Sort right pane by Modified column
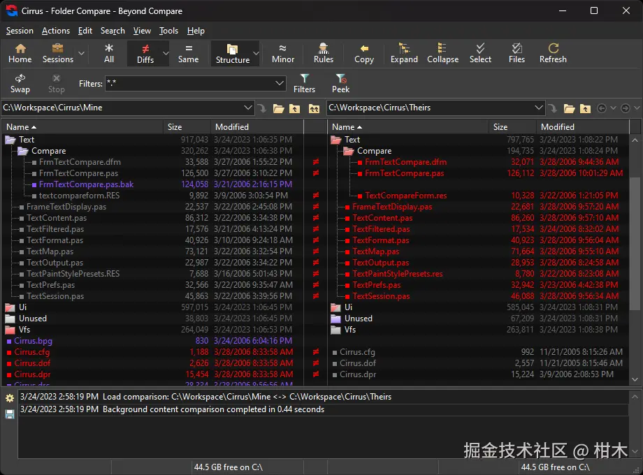Viewport: 643px width, 475px height. click(583, 127)
